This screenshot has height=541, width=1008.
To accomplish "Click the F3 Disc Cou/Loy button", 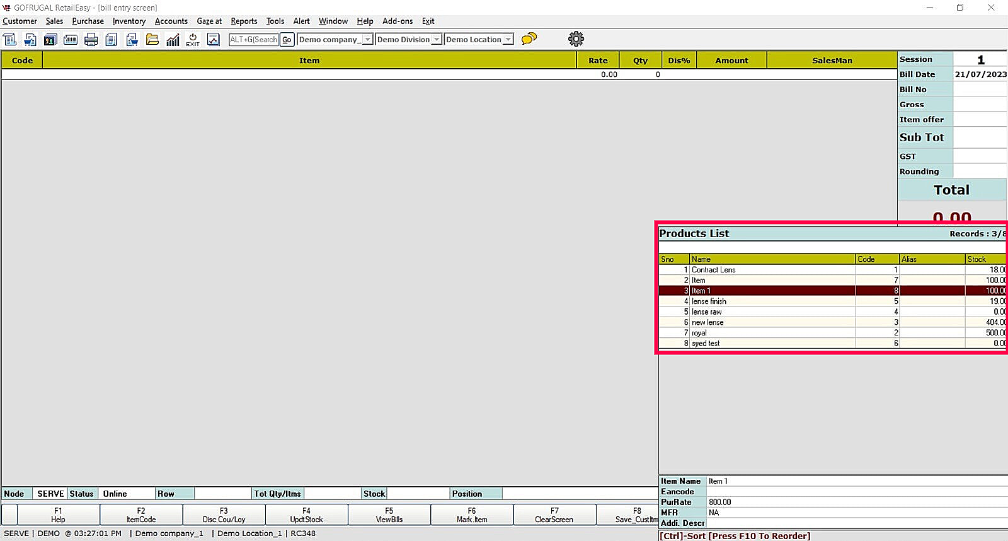I will click(224, 515).
